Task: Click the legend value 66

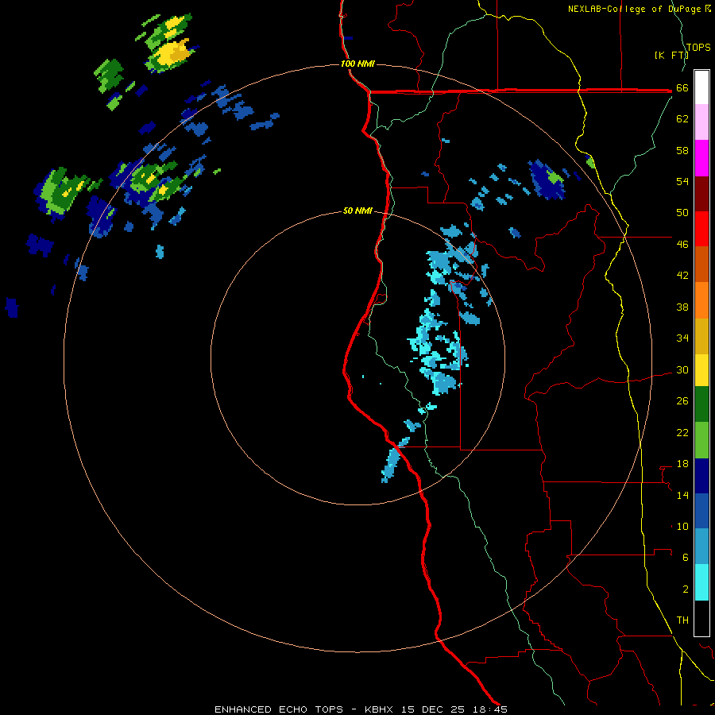Action: (x=682, y=88)
